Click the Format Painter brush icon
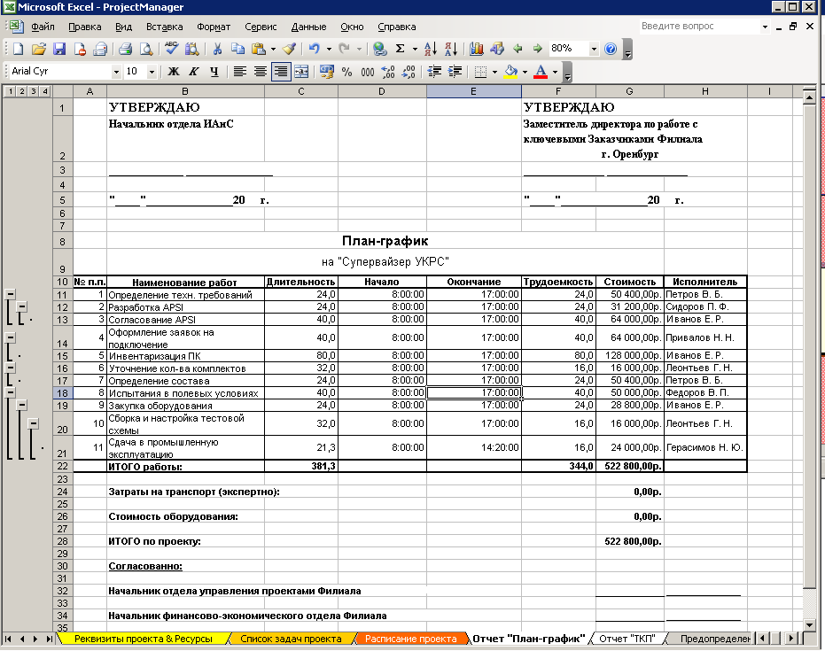This screenshot has height=651, width=825. [x=289, y=49]
